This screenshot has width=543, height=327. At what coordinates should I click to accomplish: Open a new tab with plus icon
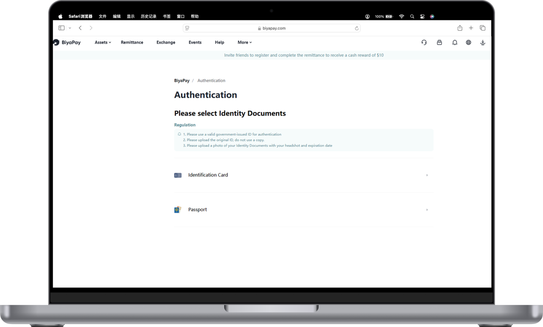[471, 28]
